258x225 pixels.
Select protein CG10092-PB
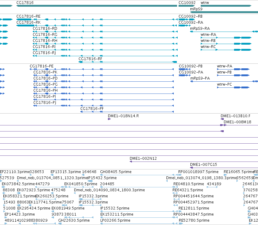coord(191,66)
